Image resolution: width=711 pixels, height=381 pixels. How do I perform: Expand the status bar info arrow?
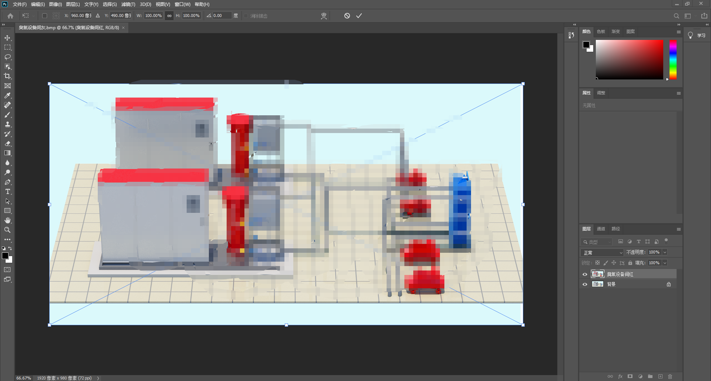(98, 378)
